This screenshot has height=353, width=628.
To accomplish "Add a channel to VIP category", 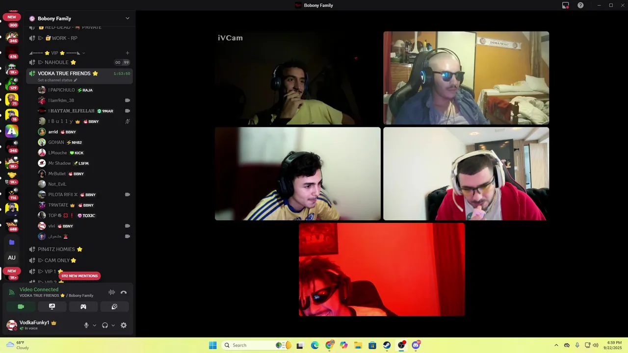I will [x=127, y=53].
